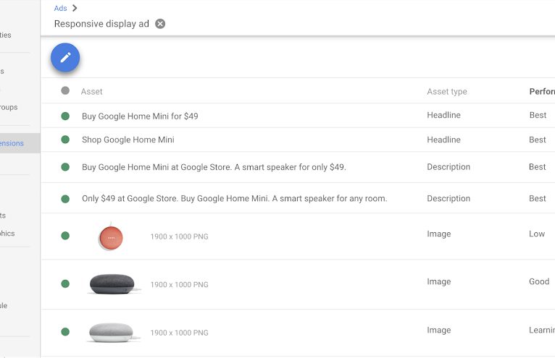555x358 pixels.
Task: Click status dot for smart speaker for only $49 description
Action: click(65, 167)
